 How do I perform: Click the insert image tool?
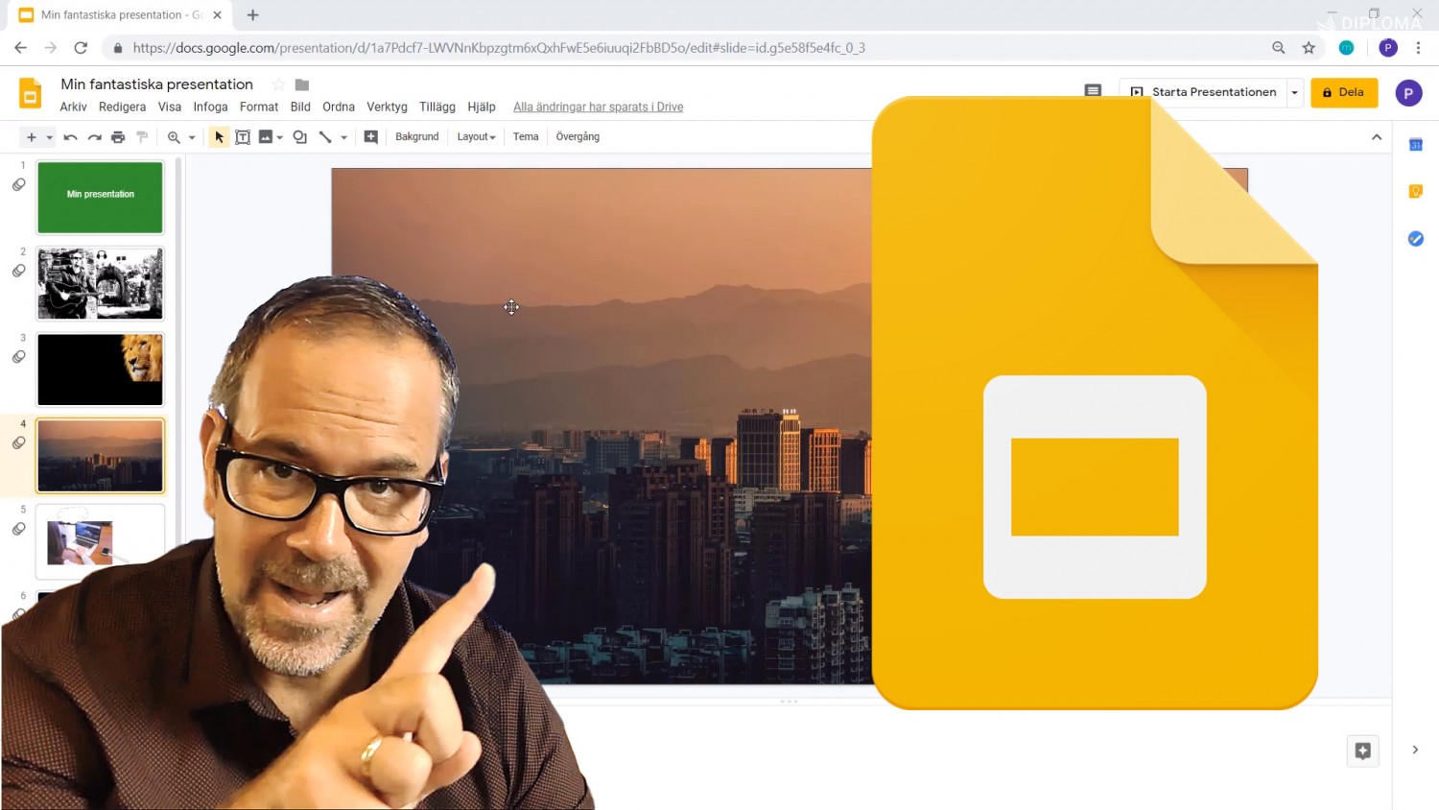tap(266, 137)
